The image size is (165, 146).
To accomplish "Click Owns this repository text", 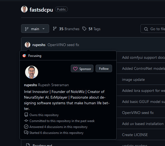I will 44,115.
